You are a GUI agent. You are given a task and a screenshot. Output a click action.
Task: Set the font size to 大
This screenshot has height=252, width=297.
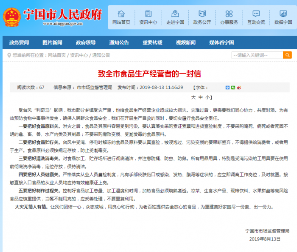(193, 97)
